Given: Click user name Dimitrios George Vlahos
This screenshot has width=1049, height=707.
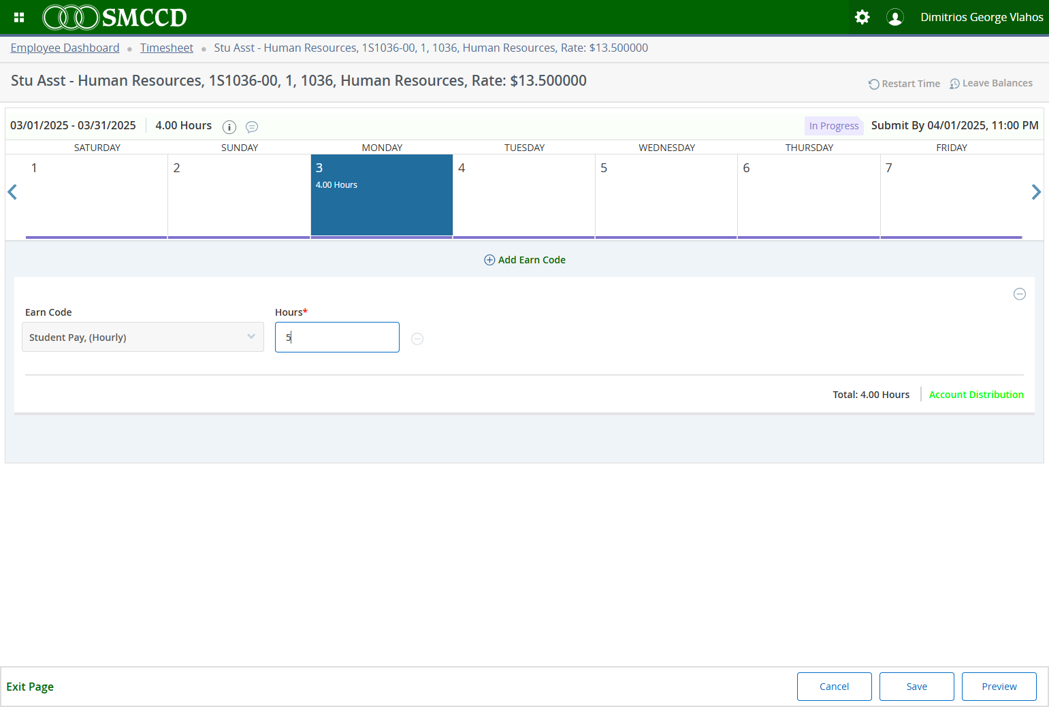Looking at the screenshot, I should click(x=982, y=17).
